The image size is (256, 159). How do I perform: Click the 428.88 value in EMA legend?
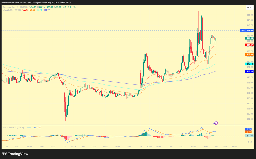32,10
